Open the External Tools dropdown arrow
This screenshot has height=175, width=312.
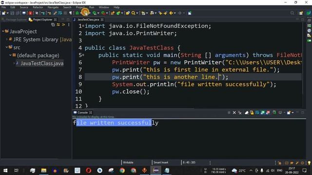click(107, 13)
